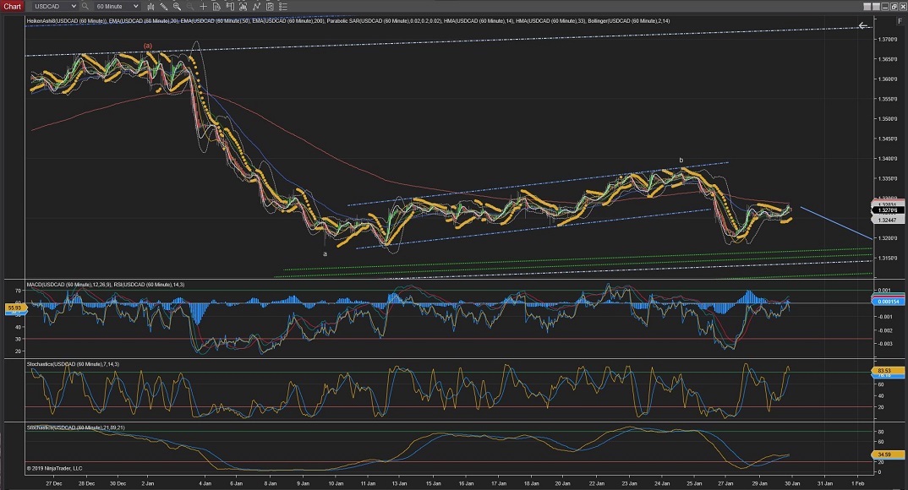Select the drawing tools pencil icon
The width and height of the screenshot is (908, 490).
tap(162, 6)
